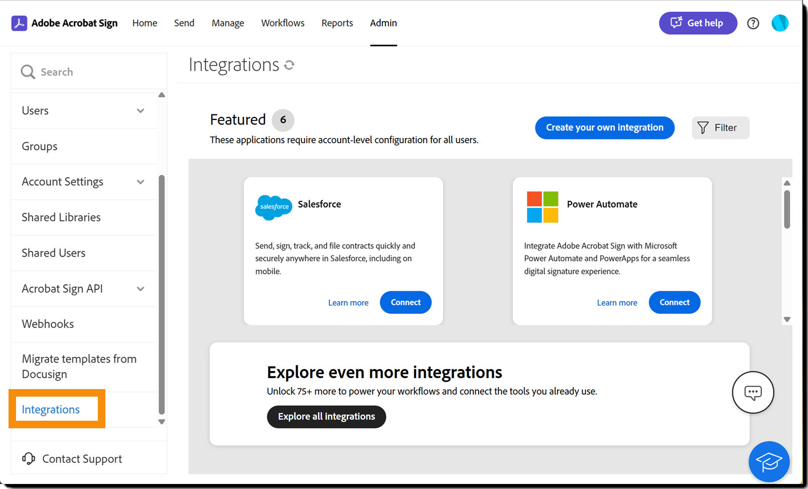Switch to the Reports tab
Viewport: 808px width, 489px height.
(x=337, y=23)
